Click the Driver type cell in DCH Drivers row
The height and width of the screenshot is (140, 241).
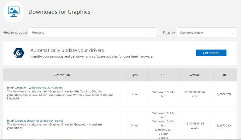pyautogui.click(x=134, y=94)
